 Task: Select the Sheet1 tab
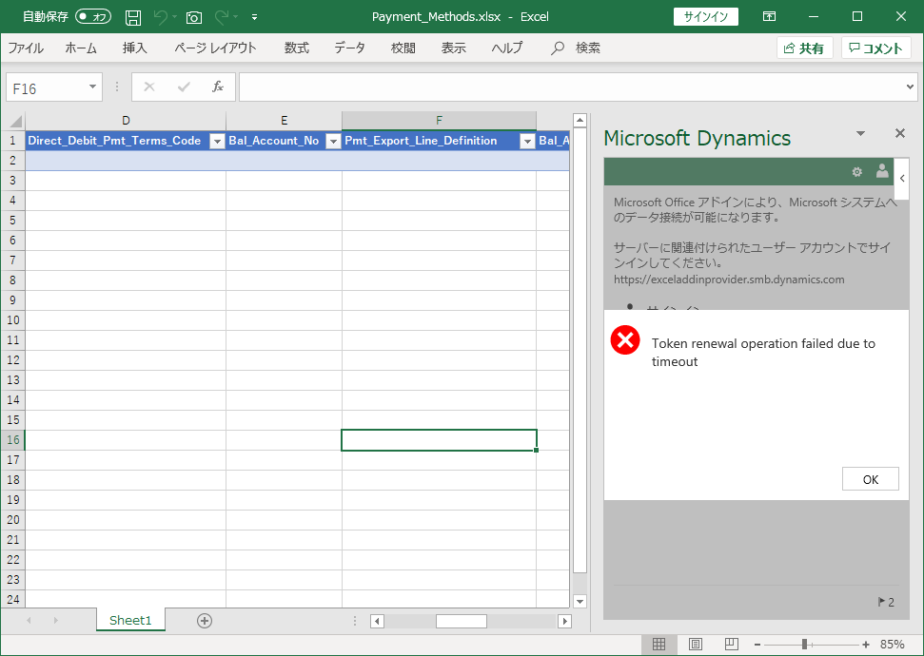pyautogui.click(x=130, y=620)
